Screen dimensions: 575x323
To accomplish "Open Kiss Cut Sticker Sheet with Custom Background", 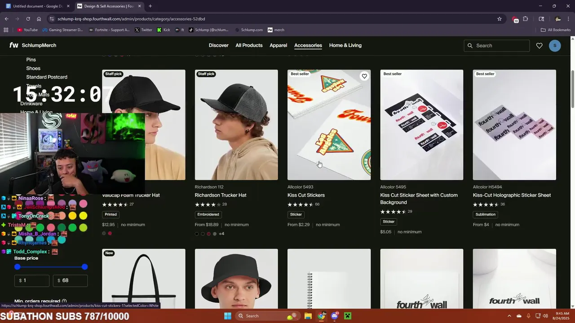I will point(419,199).
